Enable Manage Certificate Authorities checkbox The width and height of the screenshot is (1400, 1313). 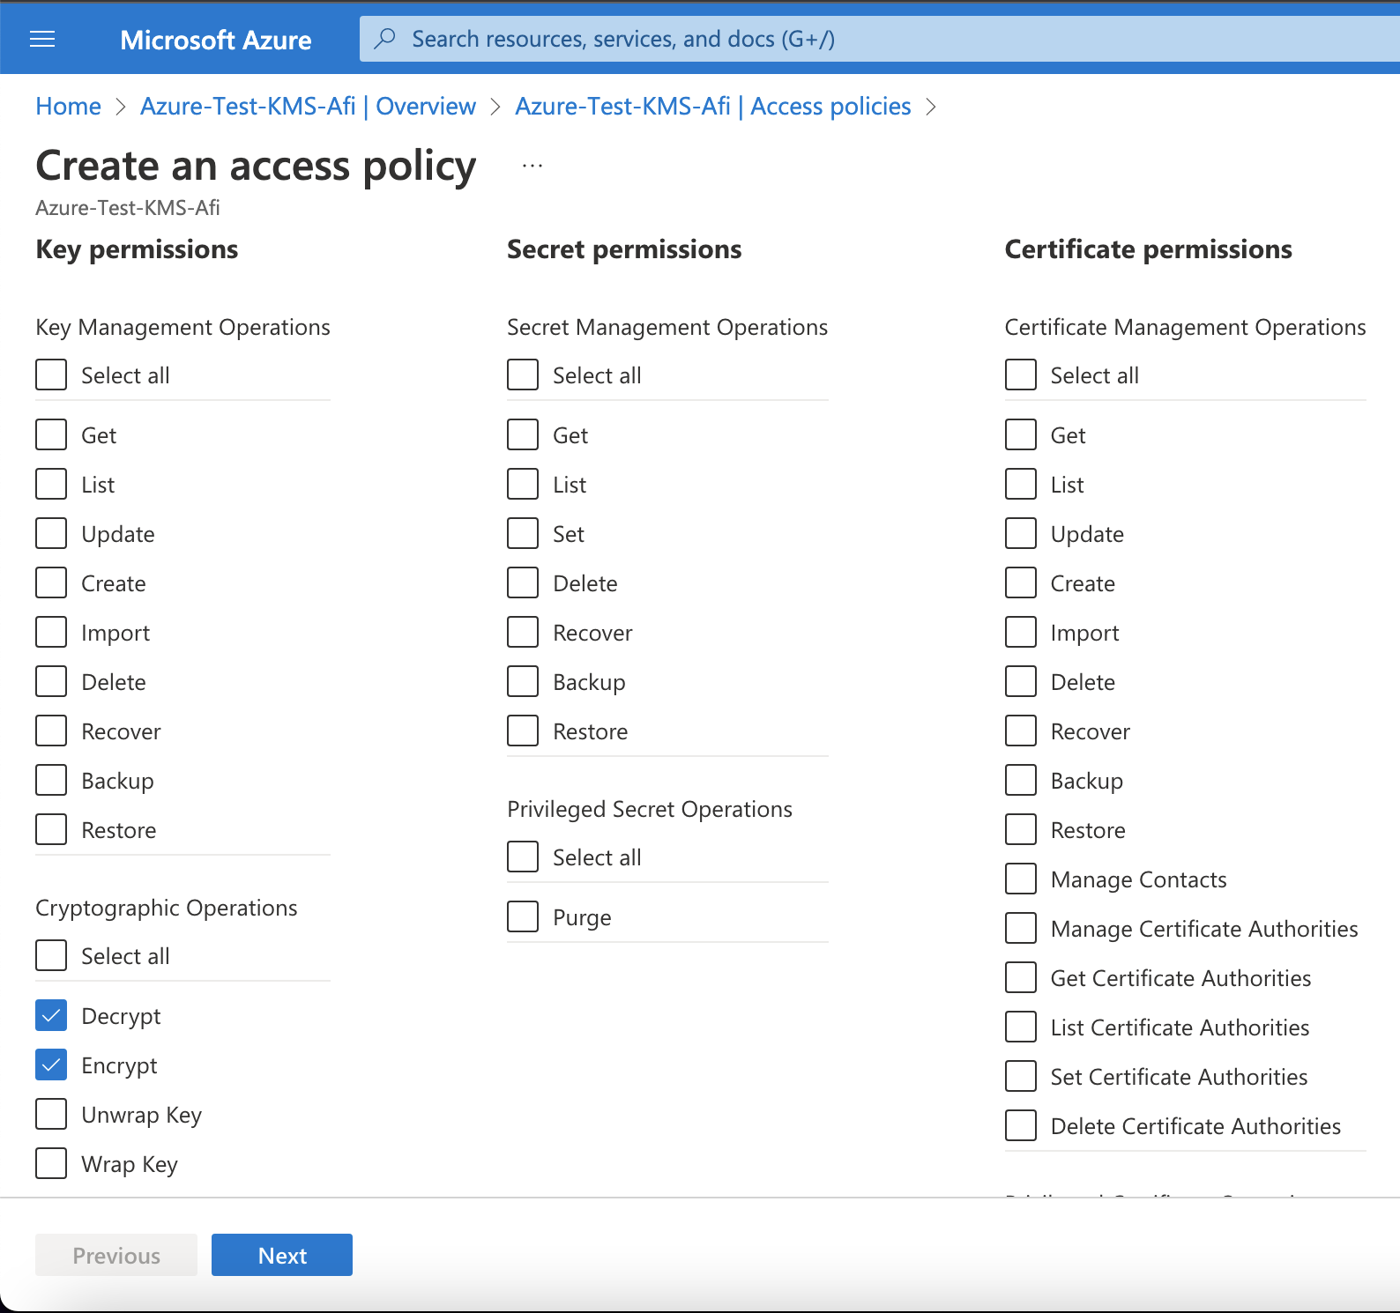(1021, 928)
